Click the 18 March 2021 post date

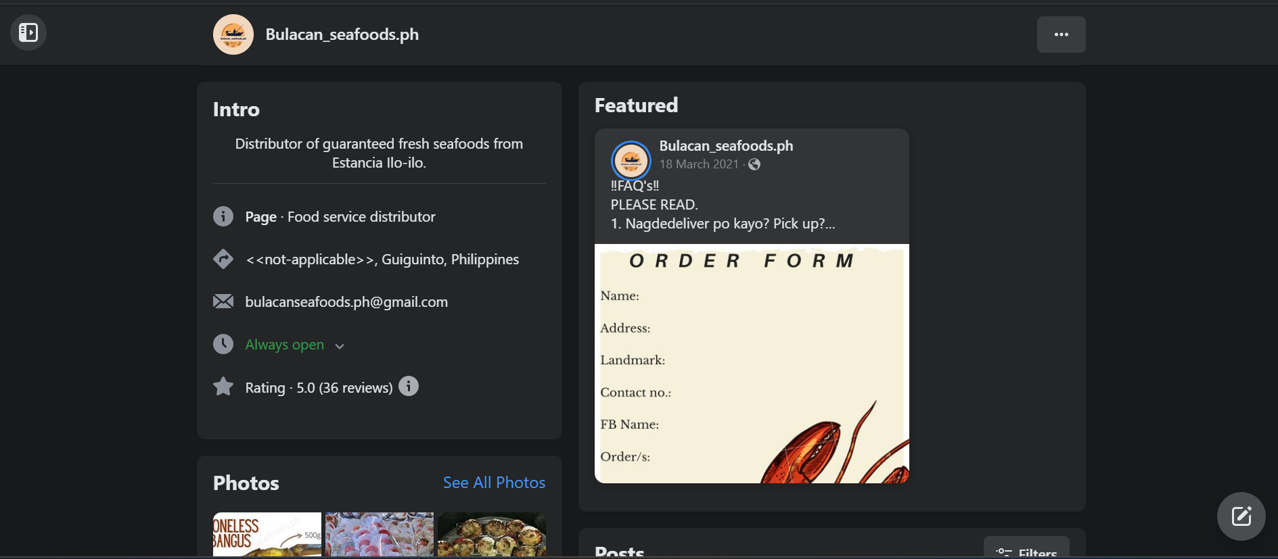point(699,164)
